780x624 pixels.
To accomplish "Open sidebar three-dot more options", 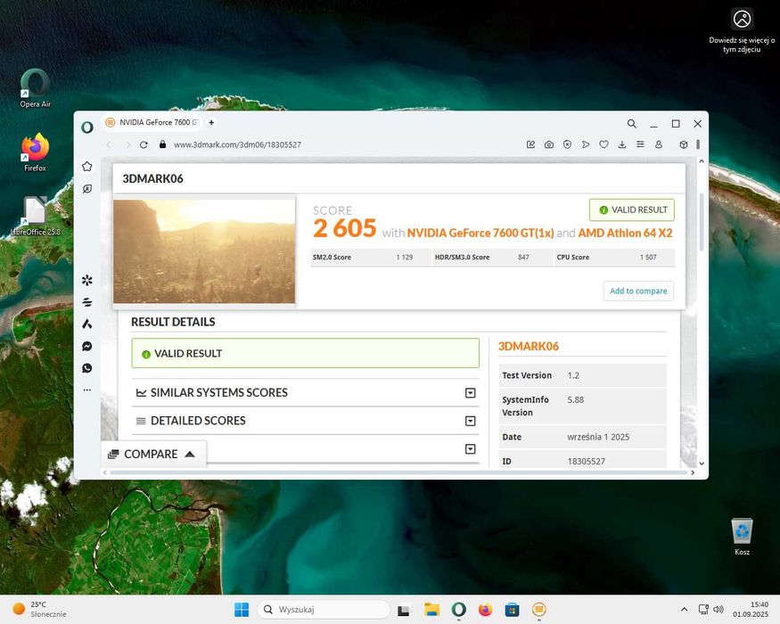I will click(87, 390).
